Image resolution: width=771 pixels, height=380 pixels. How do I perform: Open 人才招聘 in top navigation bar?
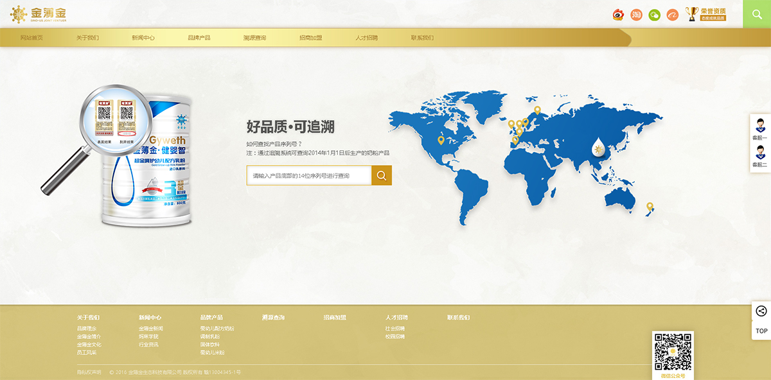[x=366, y=38]
